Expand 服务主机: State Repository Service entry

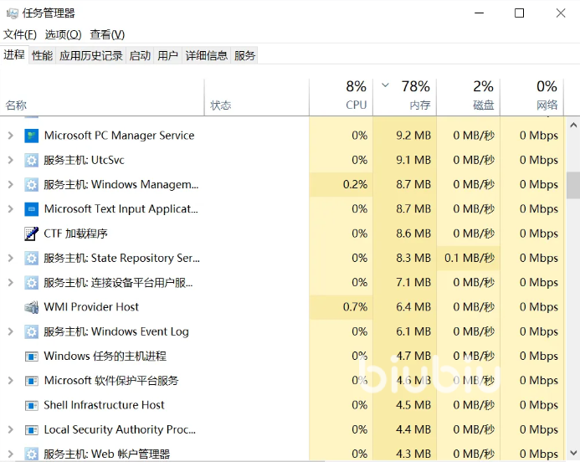10,259
